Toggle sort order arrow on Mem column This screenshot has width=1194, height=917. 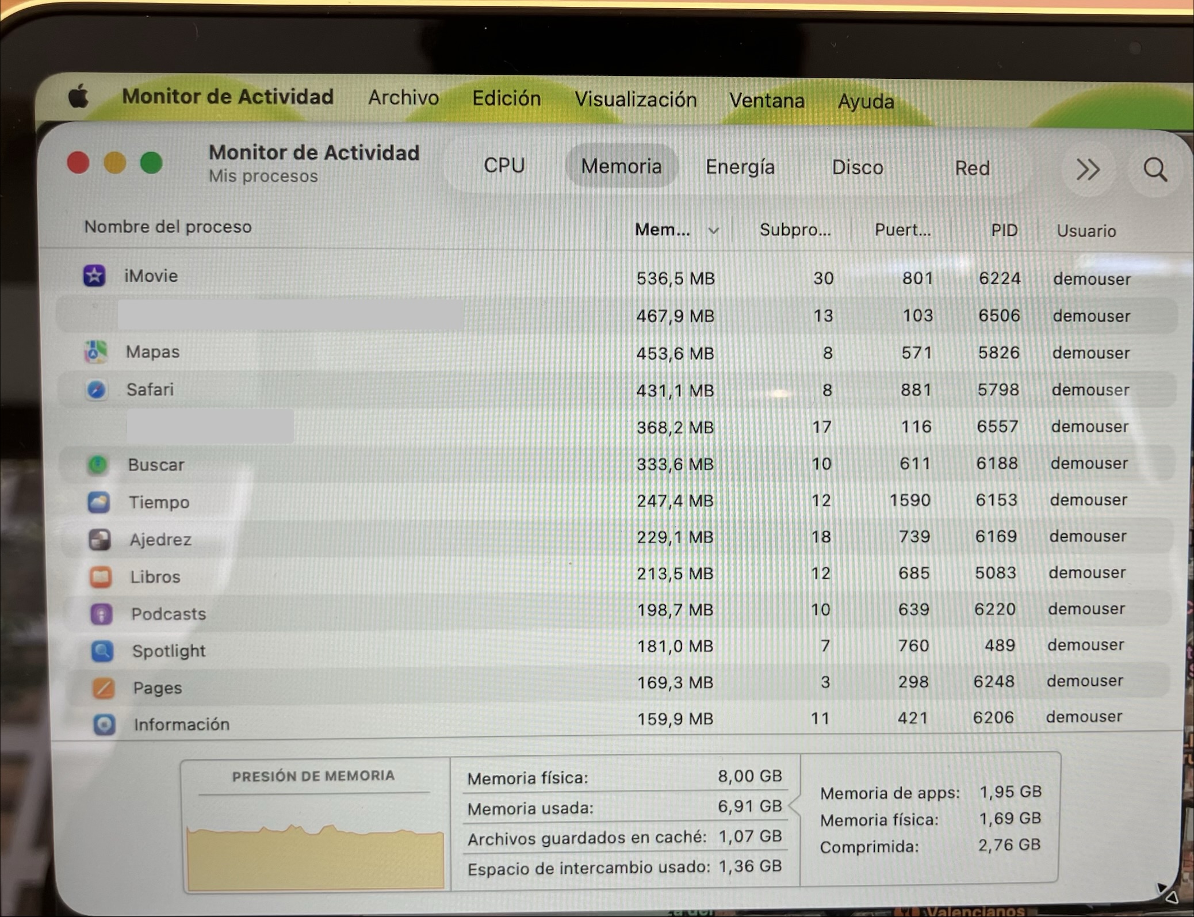pos(713,231)
